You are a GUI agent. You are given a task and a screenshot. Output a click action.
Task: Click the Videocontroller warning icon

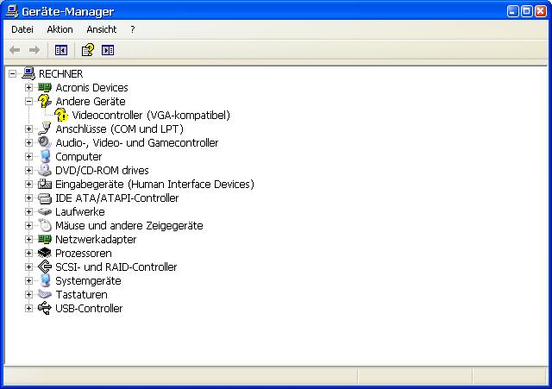pyautogui.click(x=61, y=115)
